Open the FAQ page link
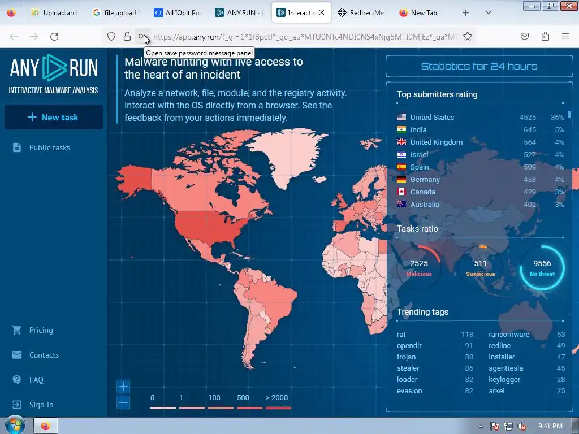The width and height of the screenshot is (579, 434). [36, 380]
